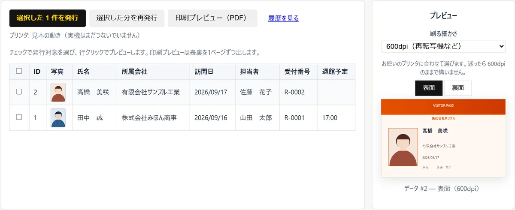Open the 刷る細かさ 600dpi dropdown
Image resolution: width=515 pixels, height=210 pixels.
(443, 46)
